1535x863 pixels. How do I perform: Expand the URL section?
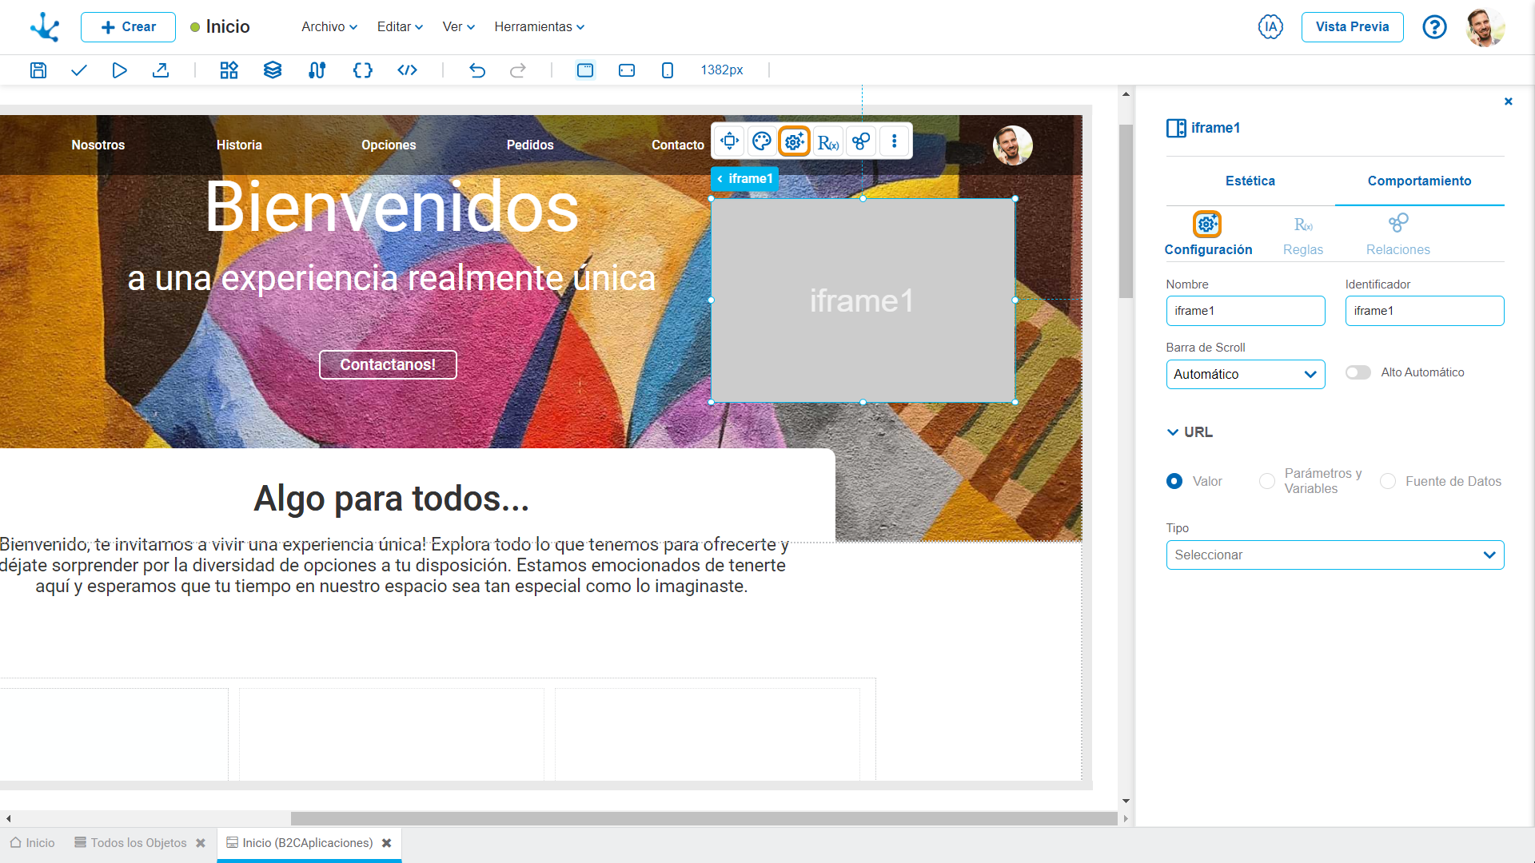click(x=1172, y=432)
